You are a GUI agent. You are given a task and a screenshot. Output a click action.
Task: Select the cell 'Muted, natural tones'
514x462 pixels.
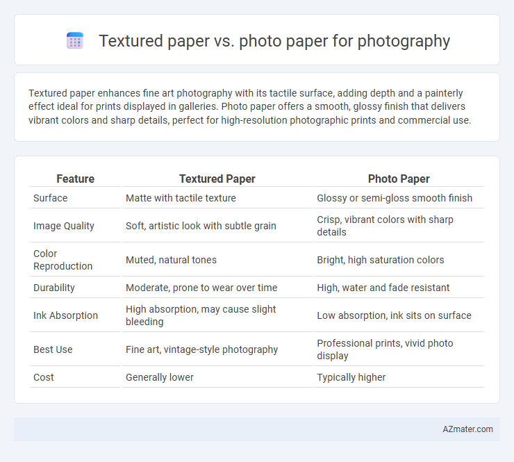pos(171,260)
